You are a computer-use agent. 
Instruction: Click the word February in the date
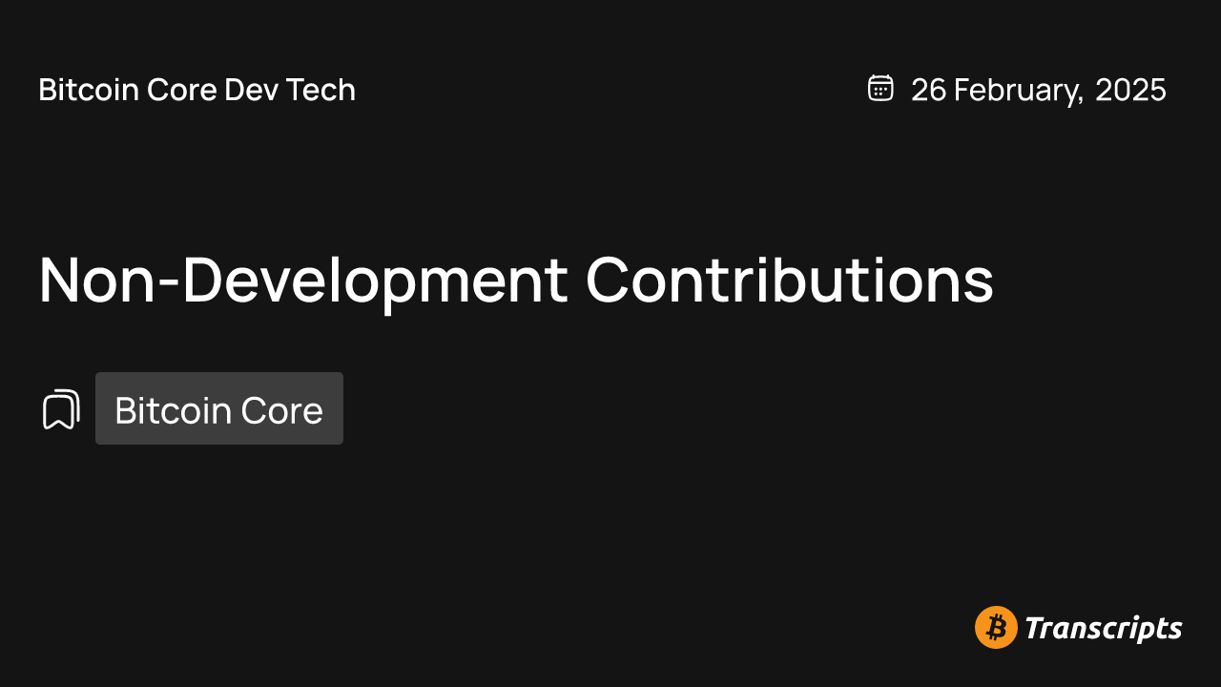click(x=1016, y=90)
